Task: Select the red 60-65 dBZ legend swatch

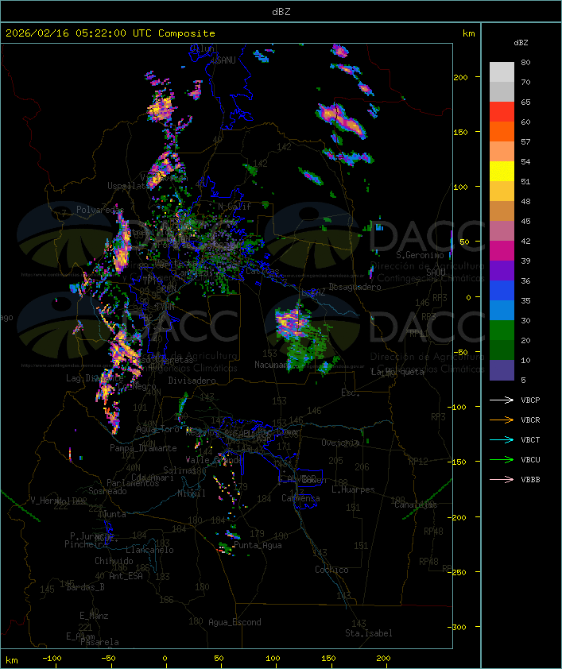Action: pos(502,111)
